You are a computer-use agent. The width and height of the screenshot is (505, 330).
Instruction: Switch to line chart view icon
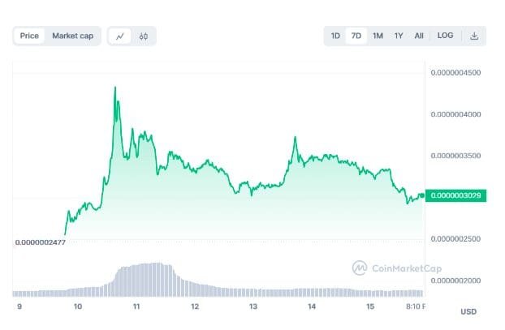pyautogui.click(x=120, y=36)
